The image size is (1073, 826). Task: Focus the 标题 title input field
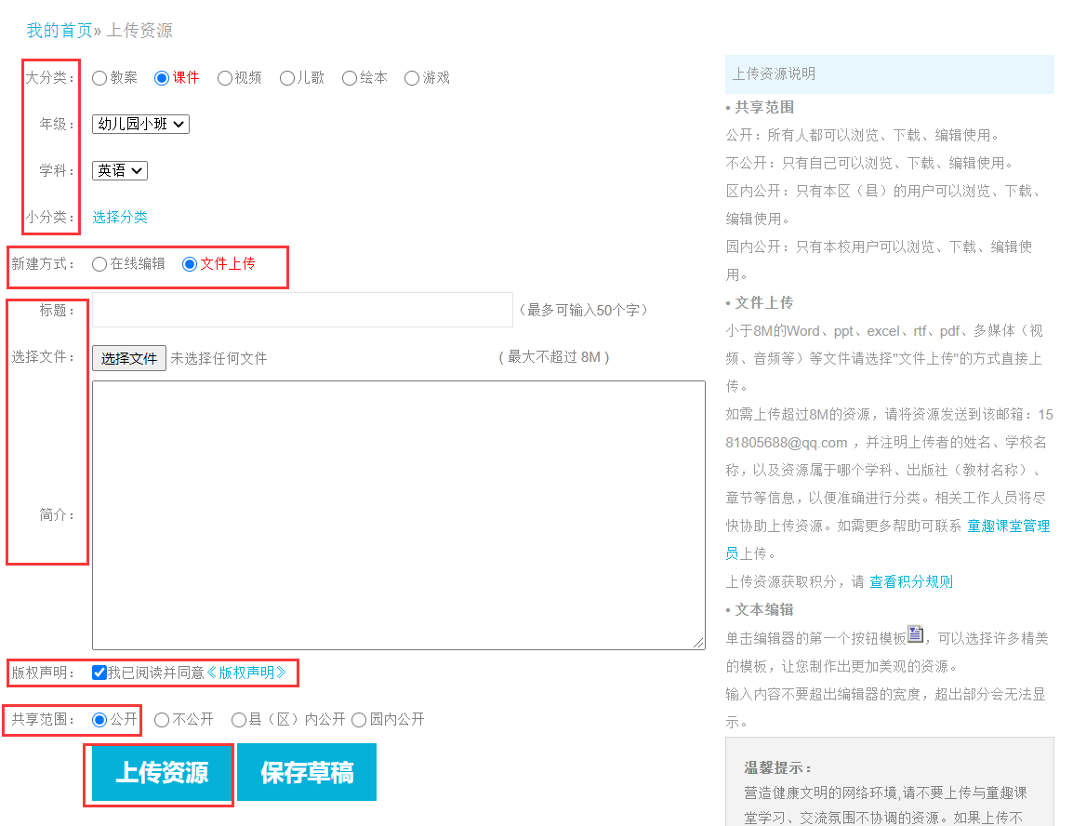click(x=302, y=310)
